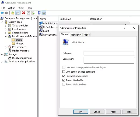
Task: Collapse Local Users and Groups node
Action: pos(6,36)
